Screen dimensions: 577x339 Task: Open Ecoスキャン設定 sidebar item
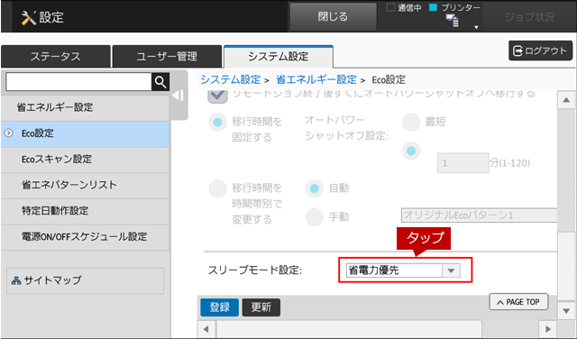(x=85, y=160)
